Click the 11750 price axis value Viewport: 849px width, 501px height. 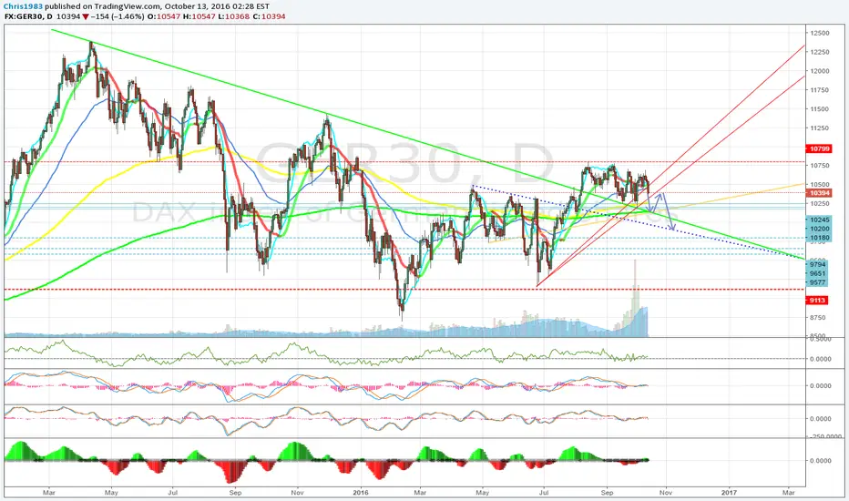pos(820,90)
